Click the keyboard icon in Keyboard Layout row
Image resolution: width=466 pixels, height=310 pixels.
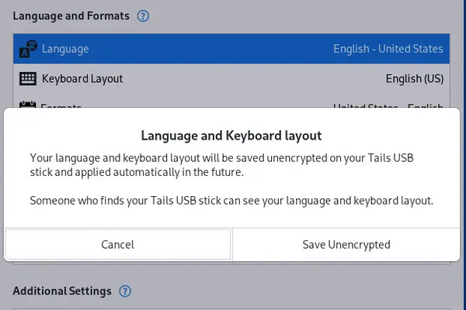28,78
